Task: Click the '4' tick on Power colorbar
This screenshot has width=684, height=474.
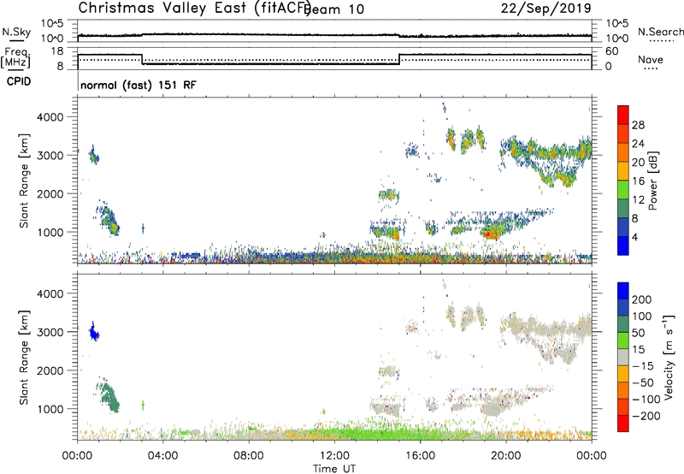Action: tap(634, 237)
